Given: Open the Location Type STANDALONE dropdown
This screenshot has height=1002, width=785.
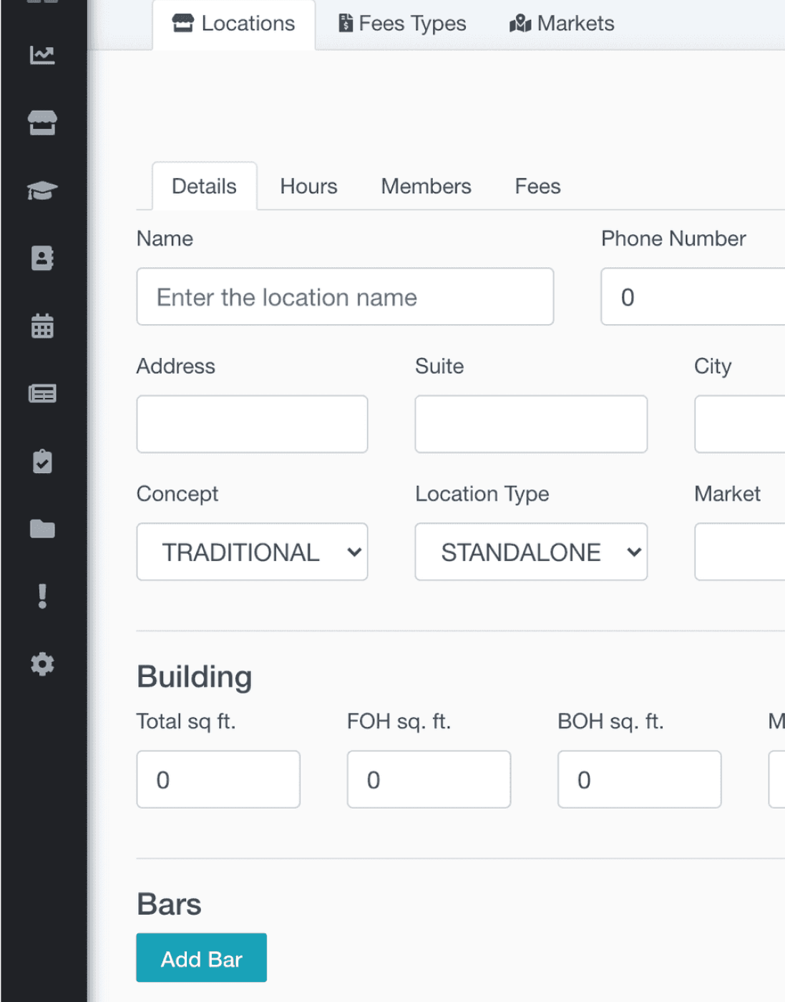Looking at the screenshot, I should [531, 552].
